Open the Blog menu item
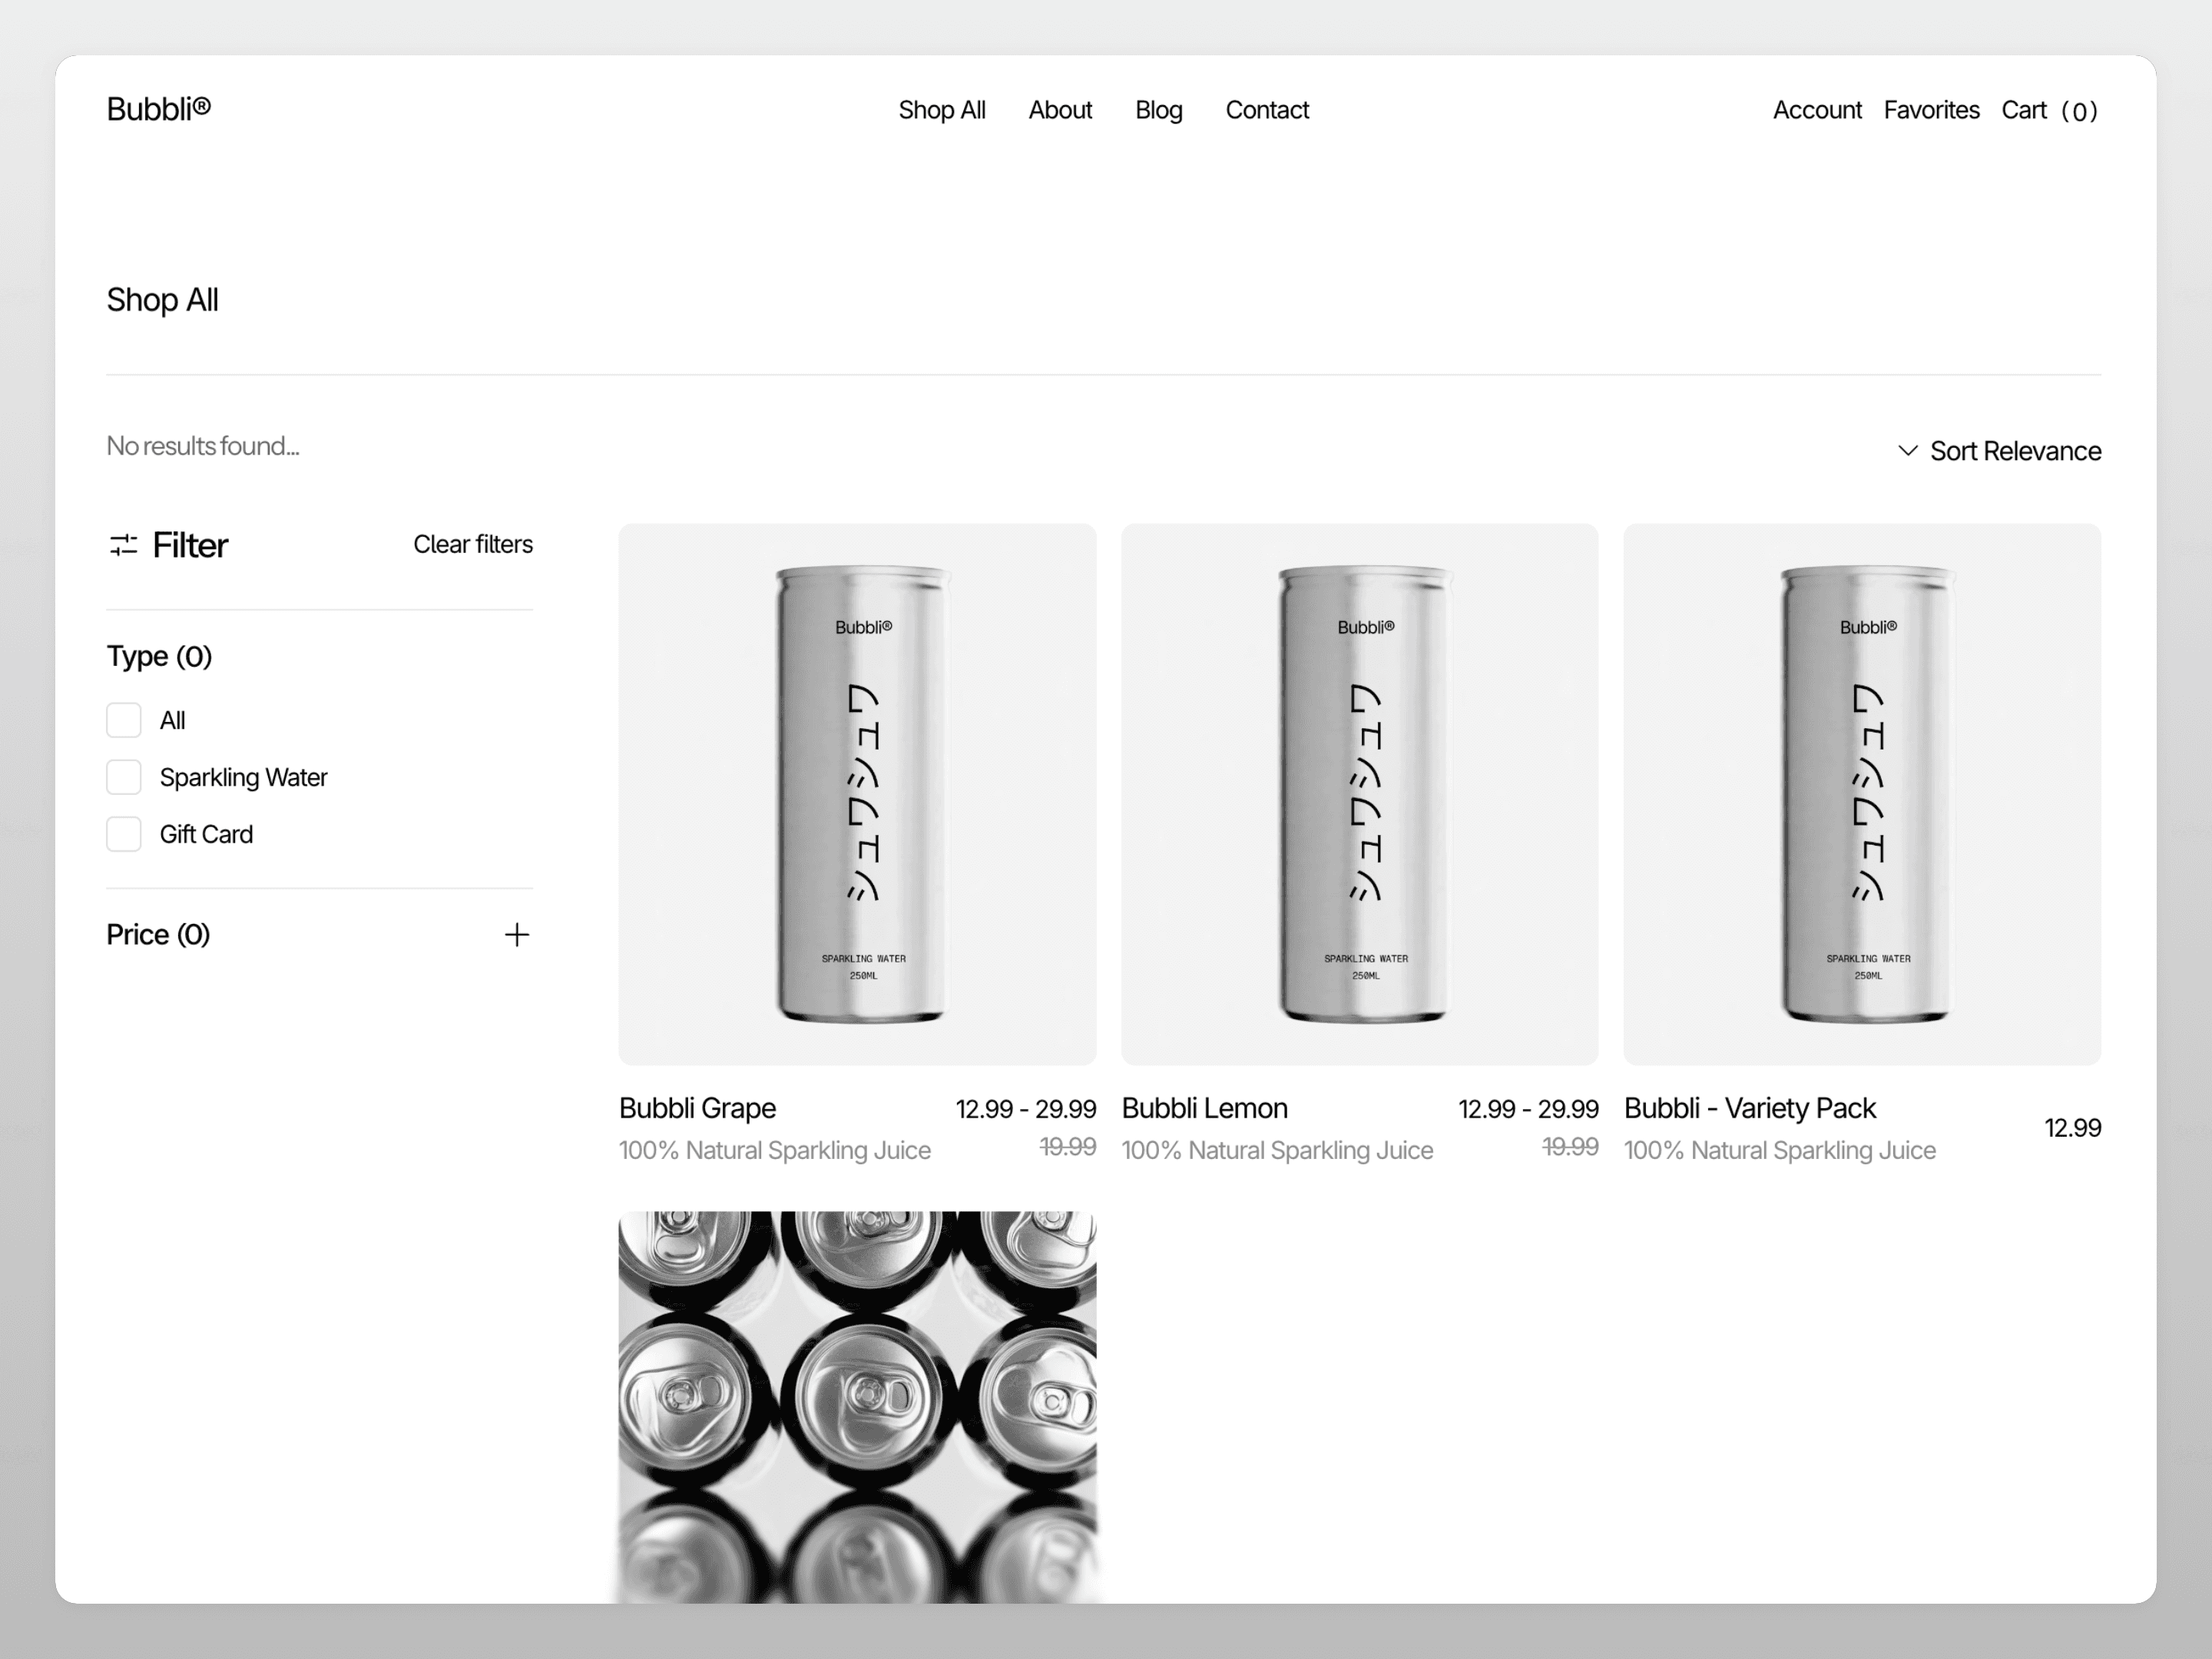The image size is (2212, 1659). click(1158, 110)
